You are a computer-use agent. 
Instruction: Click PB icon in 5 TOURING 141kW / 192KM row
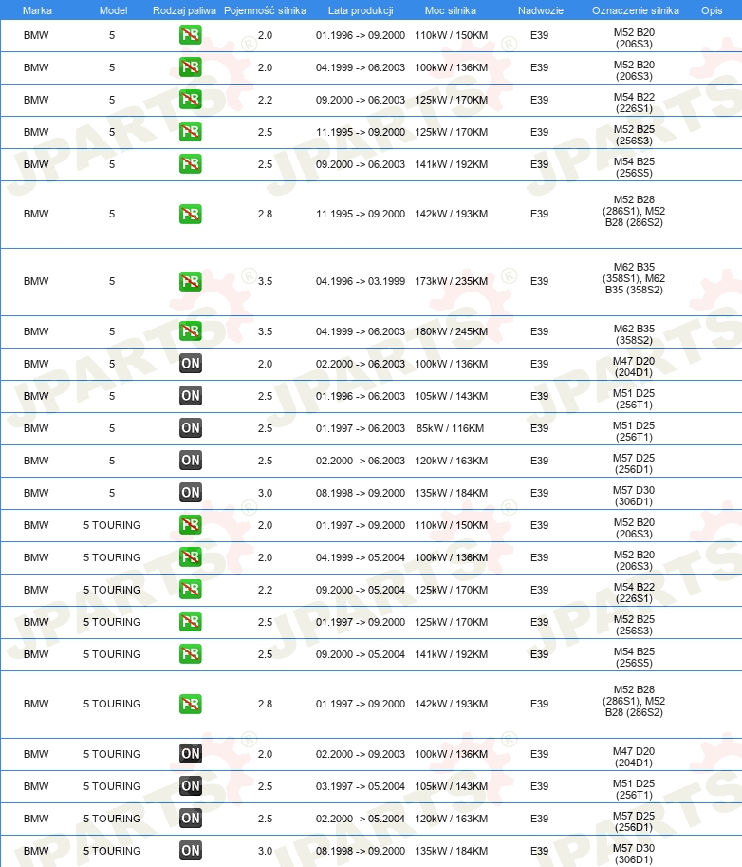[x=190, y=654]
